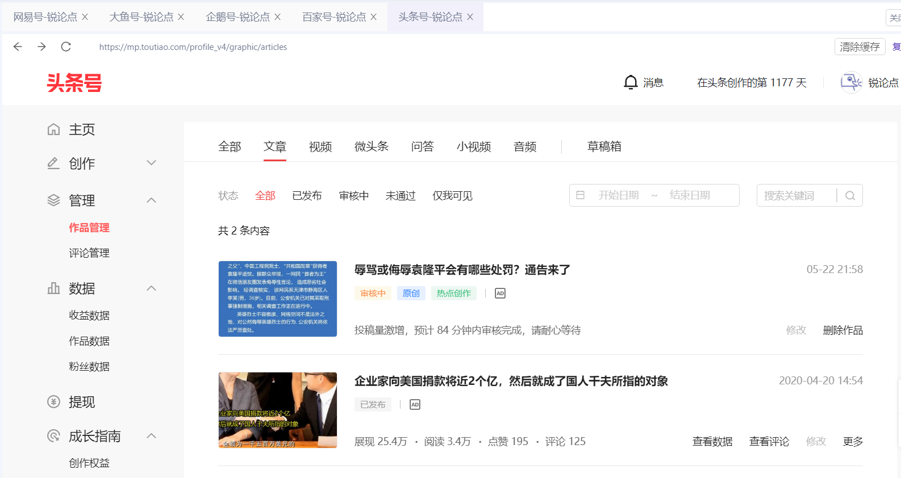The image size is (901, 478).
Task: Click the 搜索关键词 search box
Action: (x=795, y=195)
